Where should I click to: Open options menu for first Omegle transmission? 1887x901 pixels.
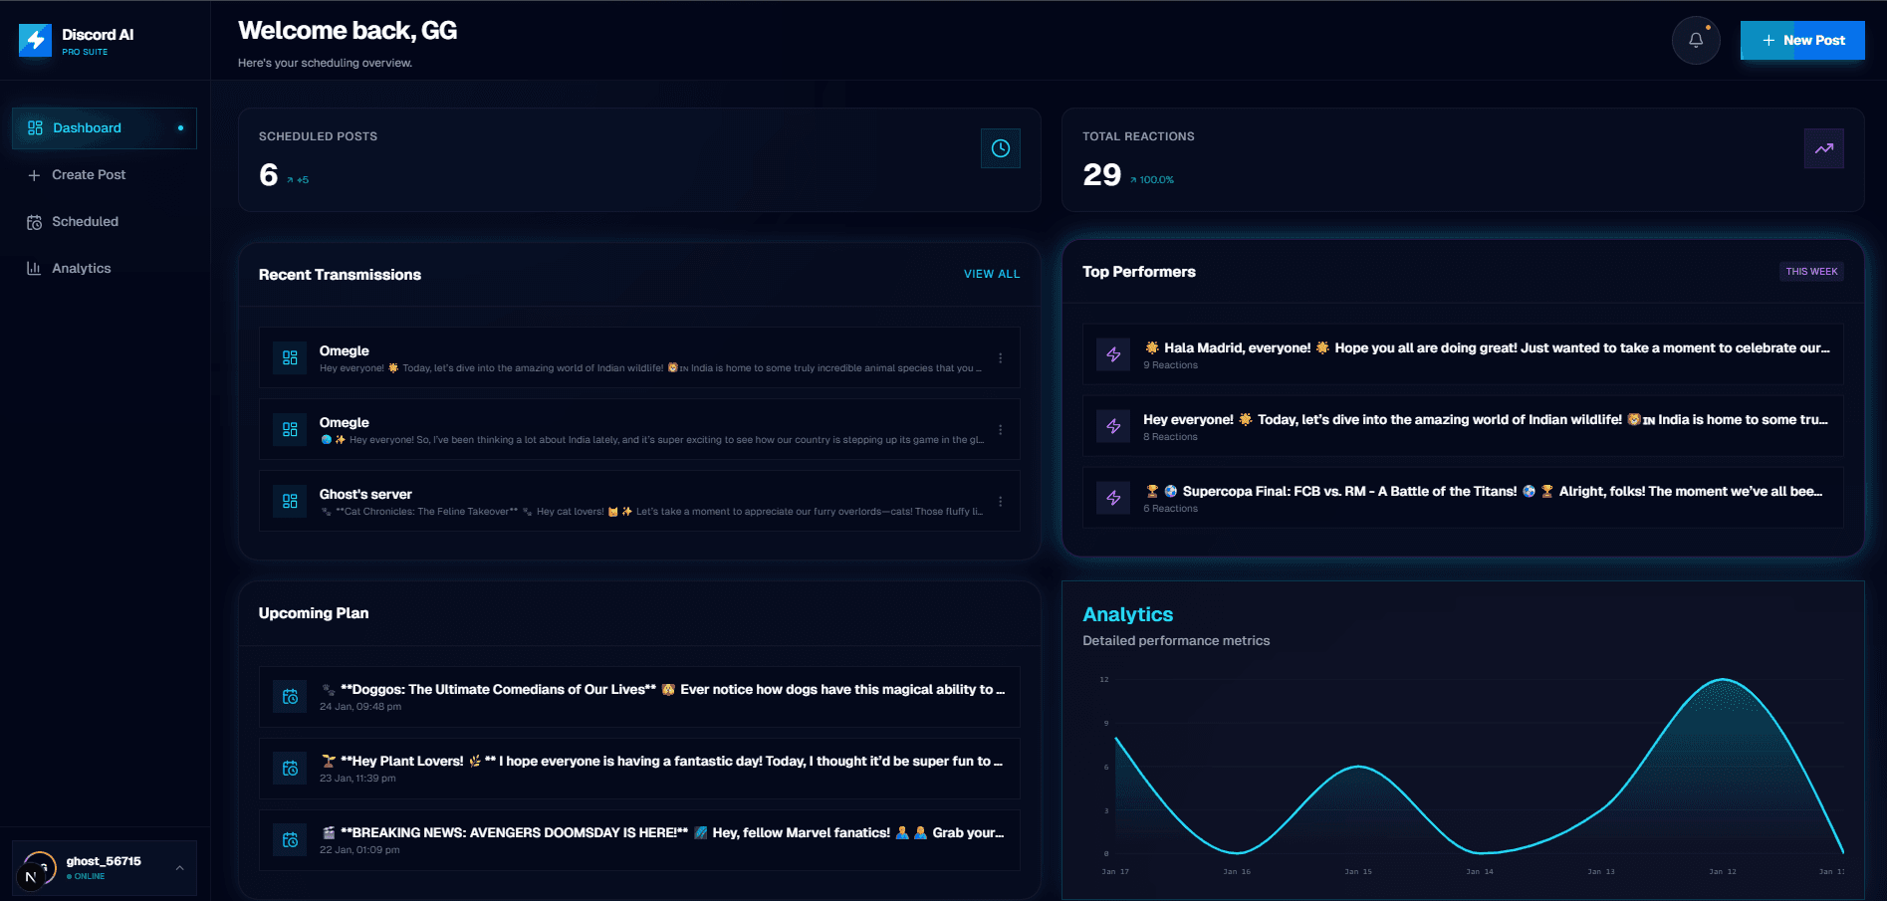point(1002,357)
